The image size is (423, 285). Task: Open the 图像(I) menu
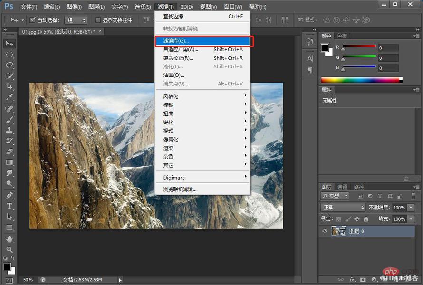click(x=74, y=7)
